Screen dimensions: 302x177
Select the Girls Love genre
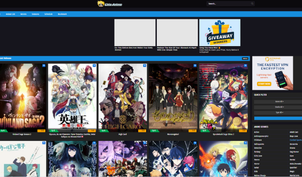point(258,156)
